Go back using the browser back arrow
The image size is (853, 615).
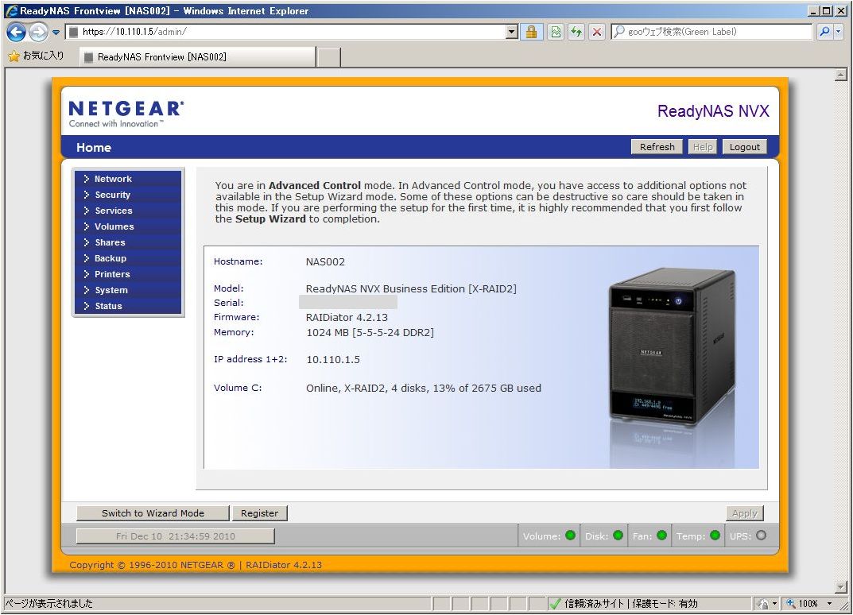(16, 32)
